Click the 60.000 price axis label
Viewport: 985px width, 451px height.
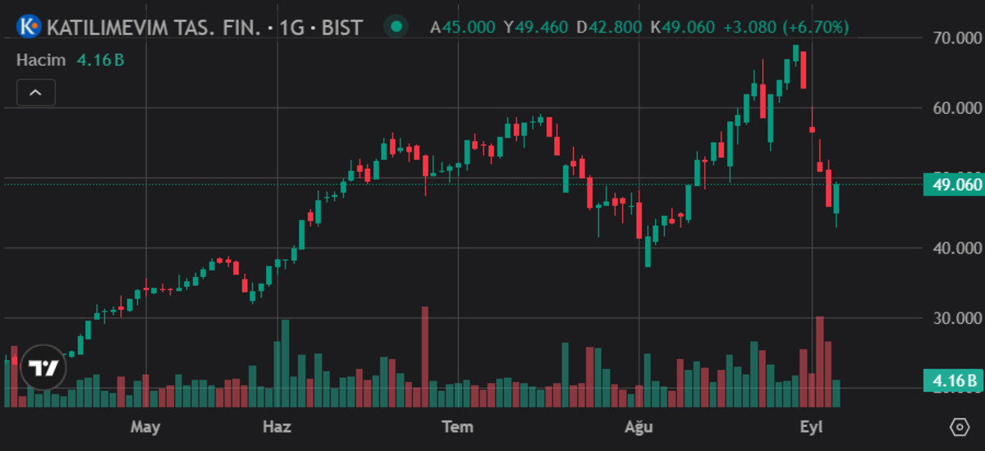[x=957, y=108]
